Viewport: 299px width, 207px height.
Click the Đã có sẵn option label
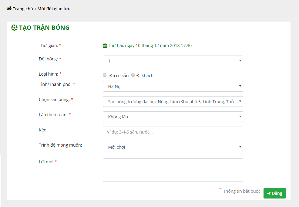click(119, 76)
